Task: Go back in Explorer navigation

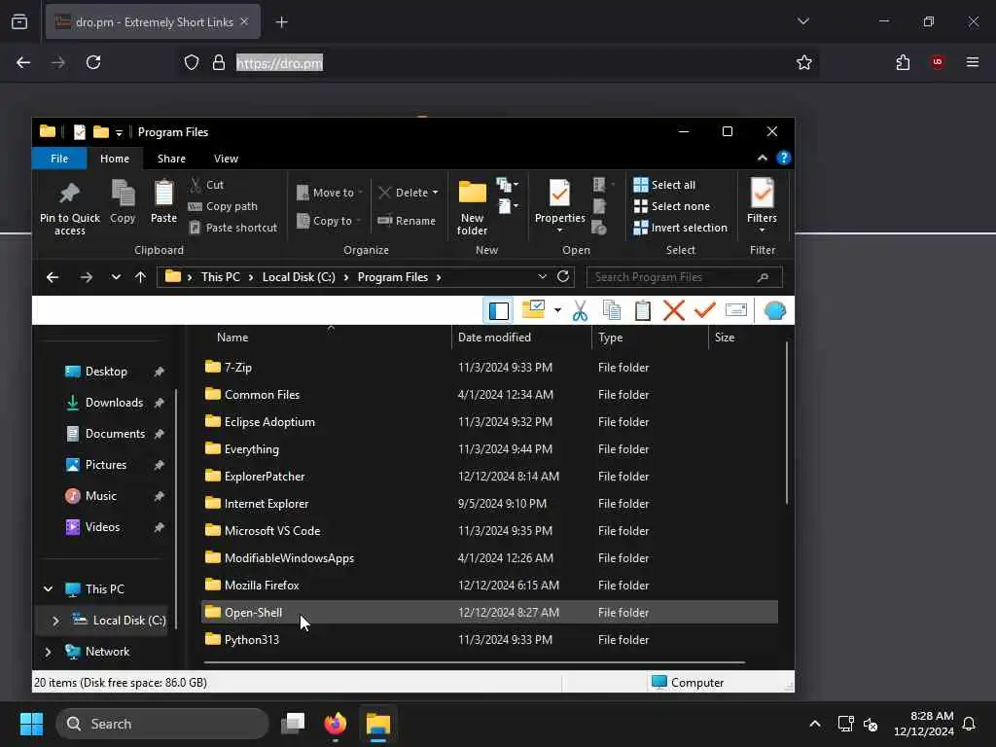Action: click(53, 277)
